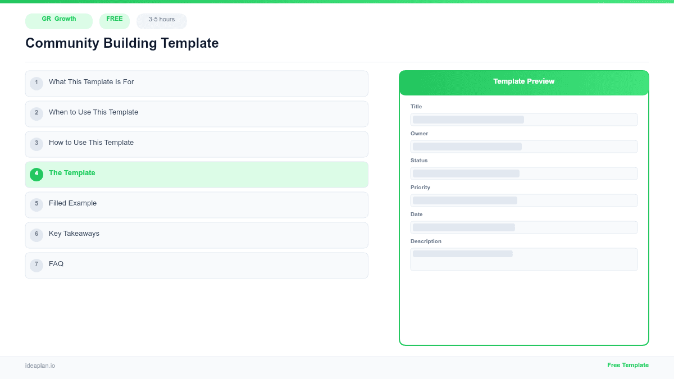
Task: Click the Free Template link
Action: [628, 365]
